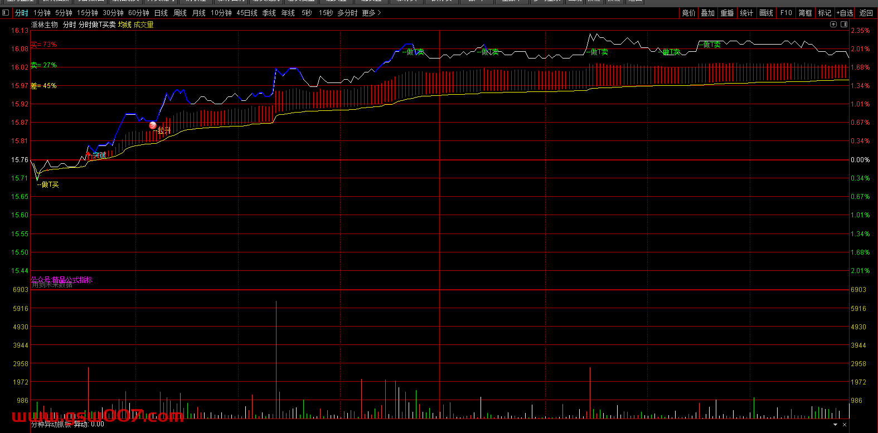Switch to the 日线 daily chart tab
The width and height of the screenshot is (878, 433).
point(161,13)
